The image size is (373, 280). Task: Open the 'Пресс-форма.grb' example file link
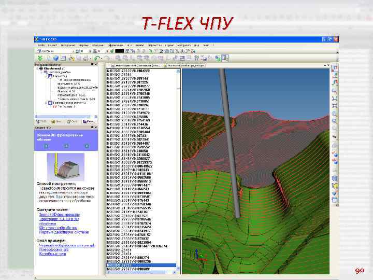(54, 250)
